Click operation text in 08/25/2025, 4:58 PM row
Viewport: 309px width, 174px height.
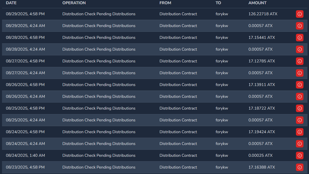click(99, 108)
